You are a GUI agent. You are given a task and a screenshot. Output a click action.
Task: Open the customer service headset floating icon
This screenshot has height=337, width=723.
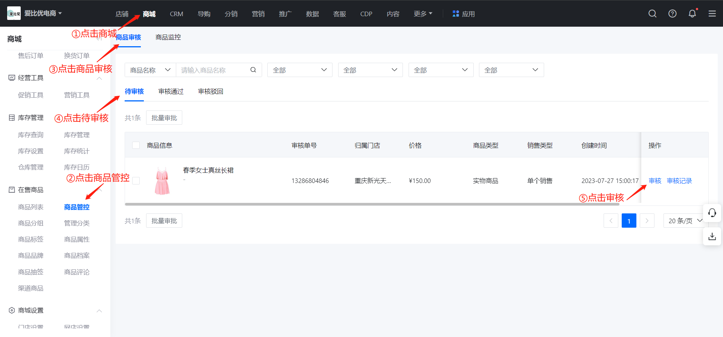click(712, 213)
